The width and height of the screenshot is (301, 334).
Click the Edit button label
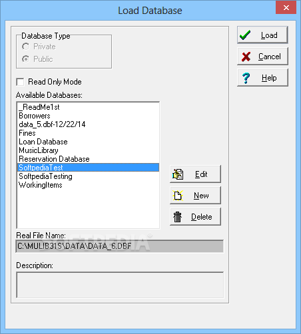201,174
